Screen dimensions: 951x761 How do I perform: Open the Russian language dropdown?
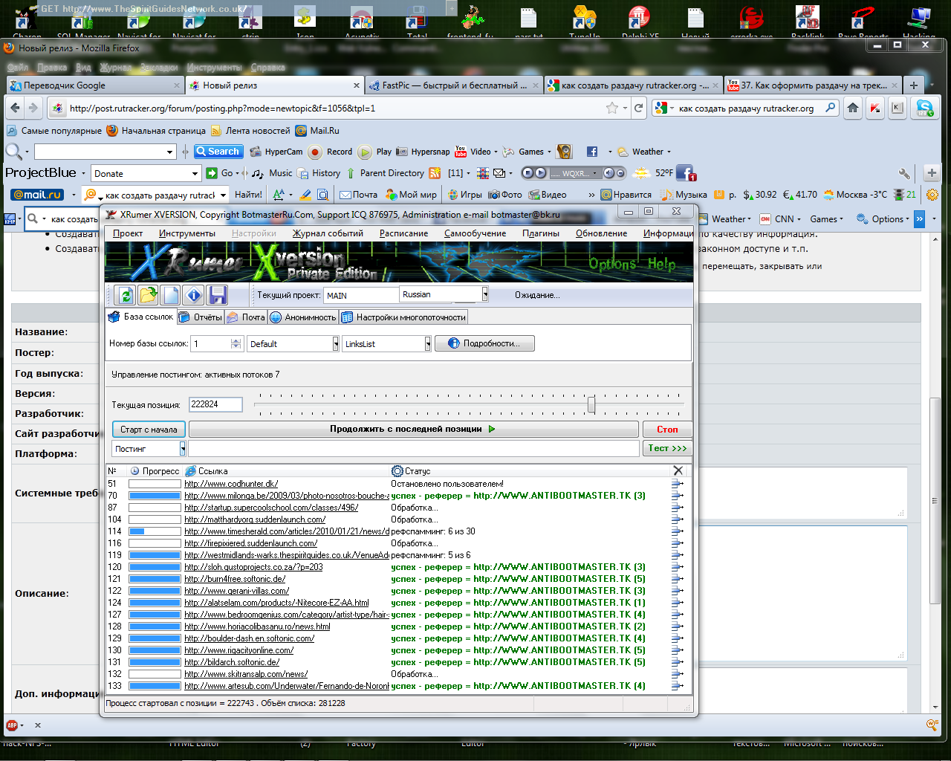[x=484, y=294]
